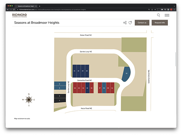Screen dimensions: 182x135
Task: Click the horizontal Sandra Loop NE label
Action: point(86,52)
